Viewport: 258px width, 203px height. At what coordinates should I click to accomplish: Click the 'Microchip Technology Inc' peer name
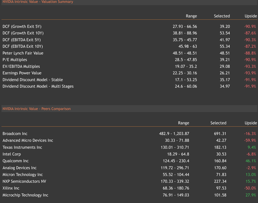tap(25, 195)
